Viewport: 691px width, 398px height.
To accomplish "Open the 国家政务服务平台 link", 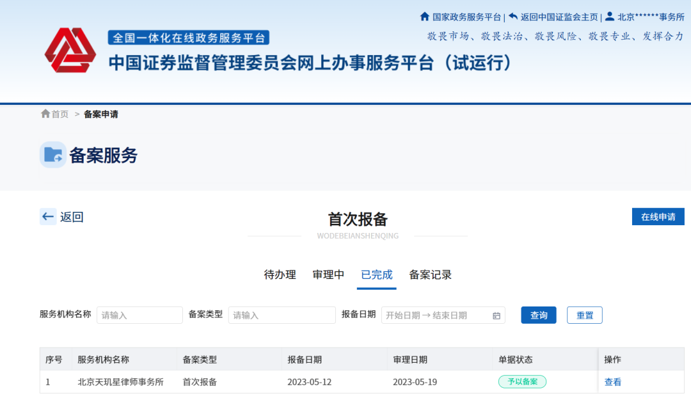I will (466, 17).
